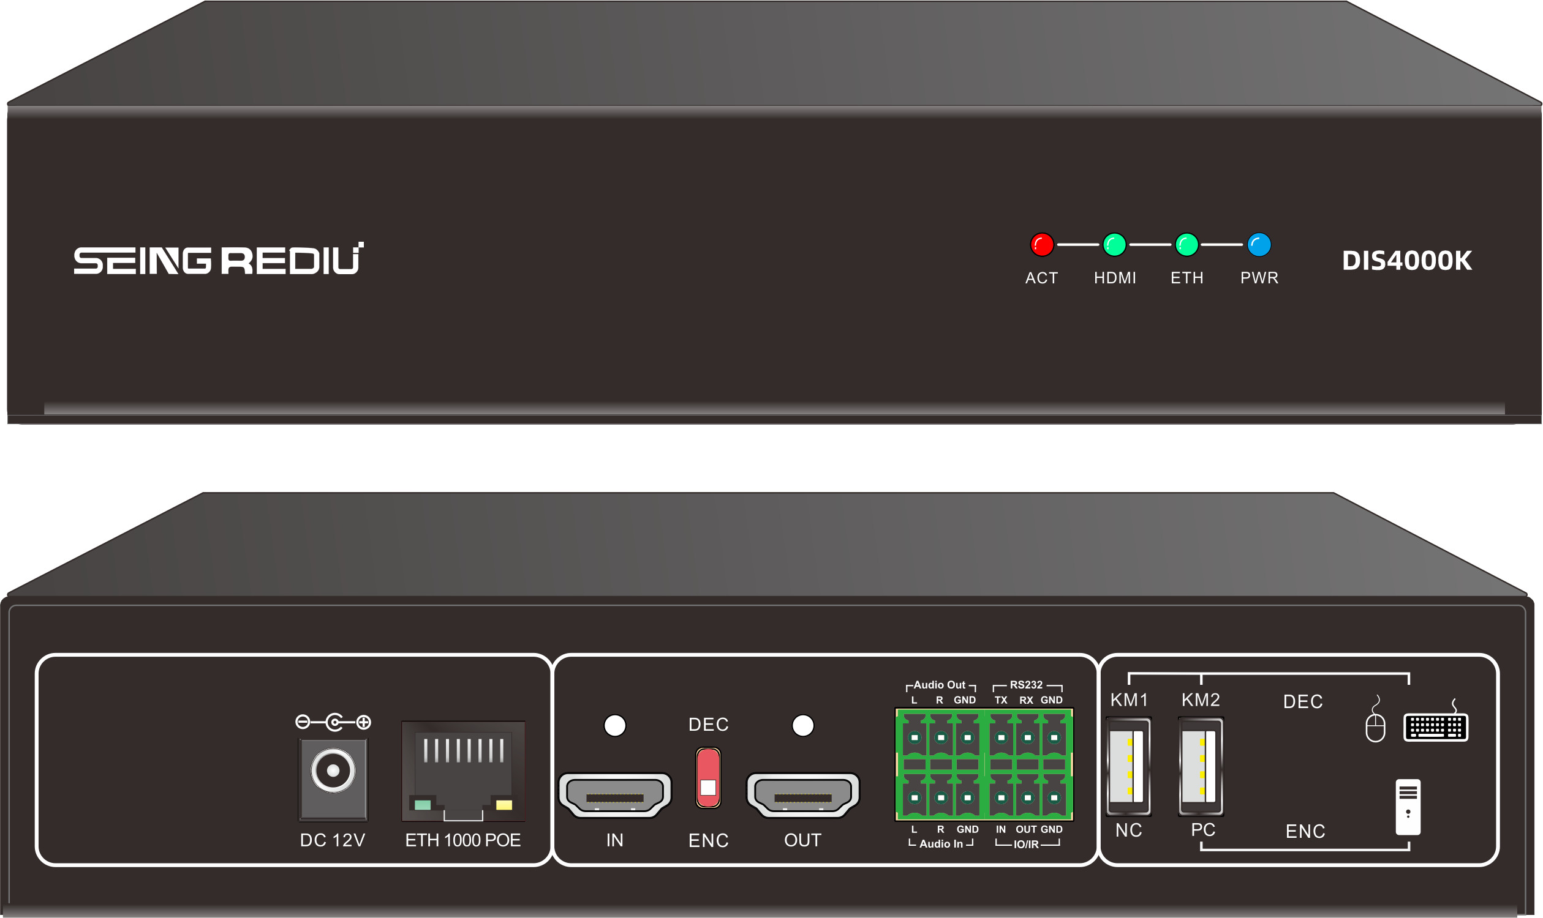Click the RS232 TX terminal pin
1543x918 pixels.
(1001, 737)
